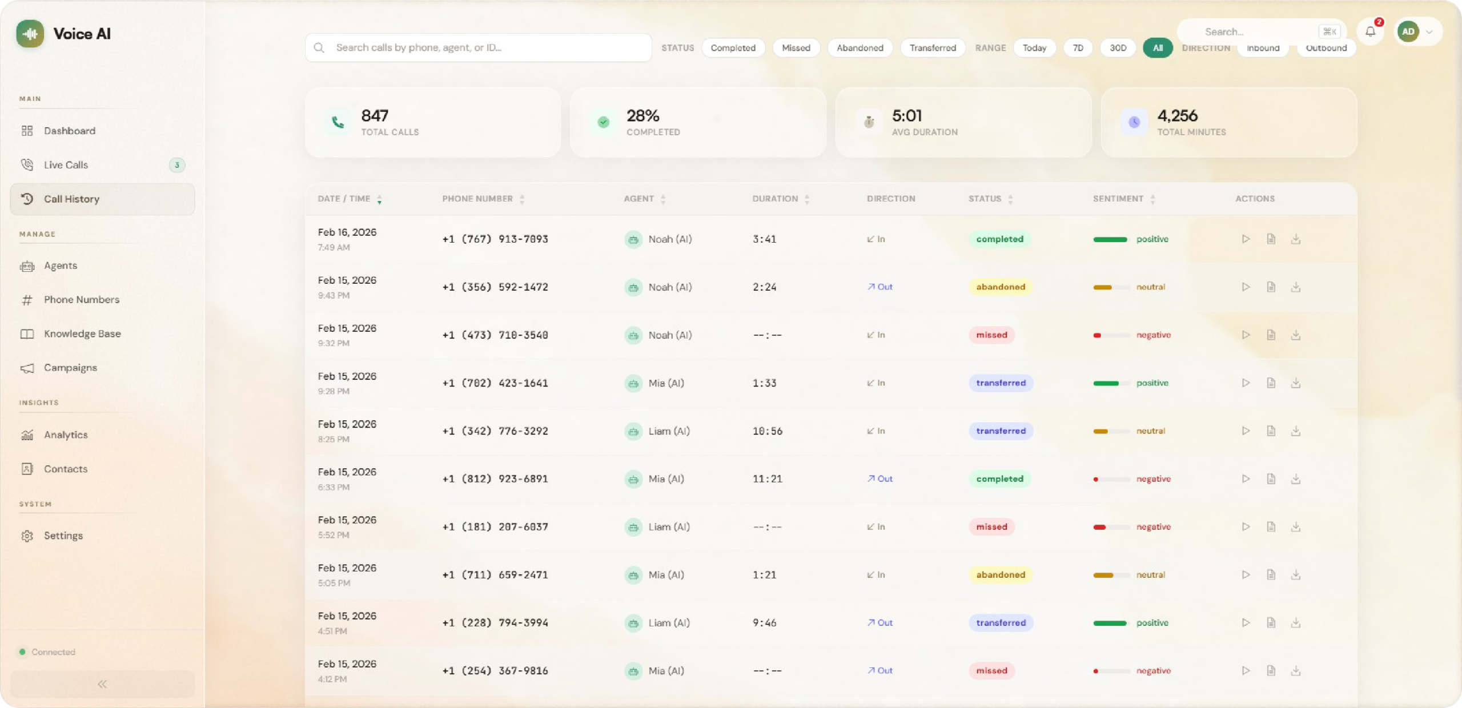
Task: Go to Knowledge Base page
Action: pyautogui.click(x=82, y=333)
